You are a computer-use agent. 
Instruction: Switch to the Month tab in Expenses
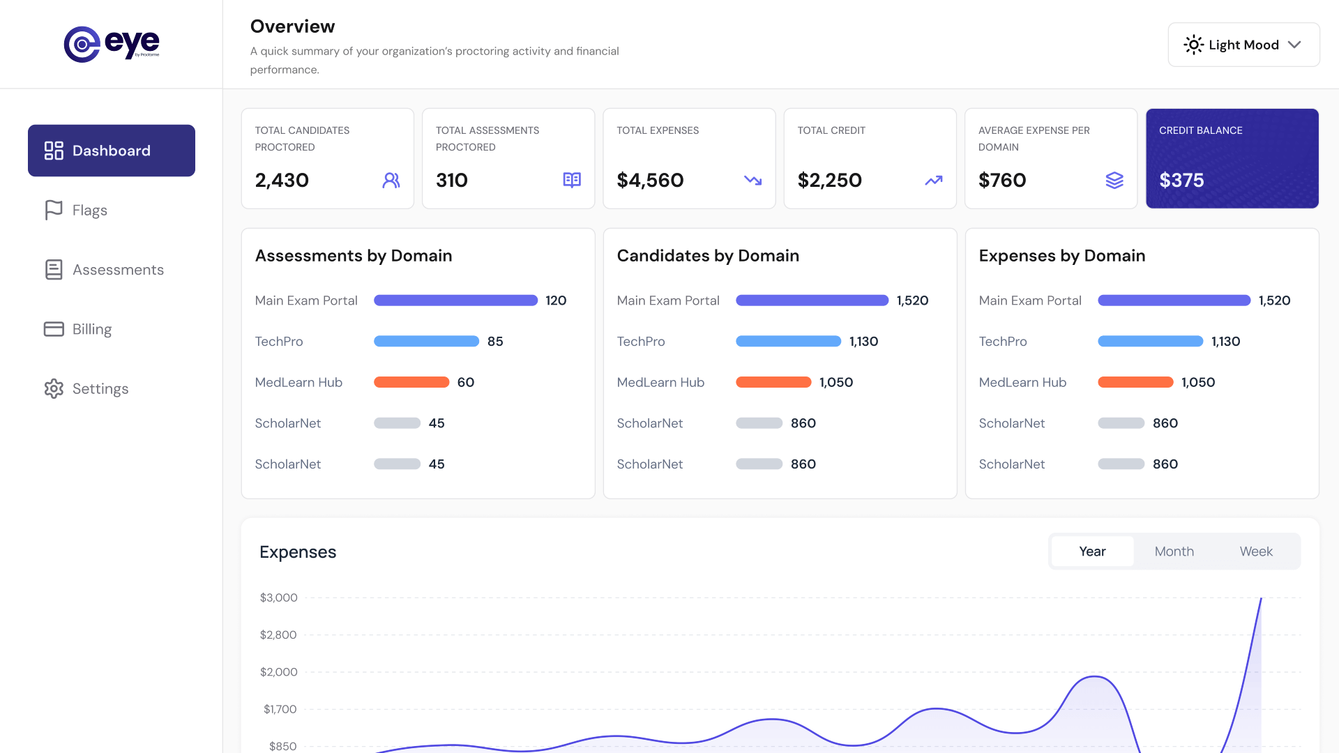coord(1174,551)
